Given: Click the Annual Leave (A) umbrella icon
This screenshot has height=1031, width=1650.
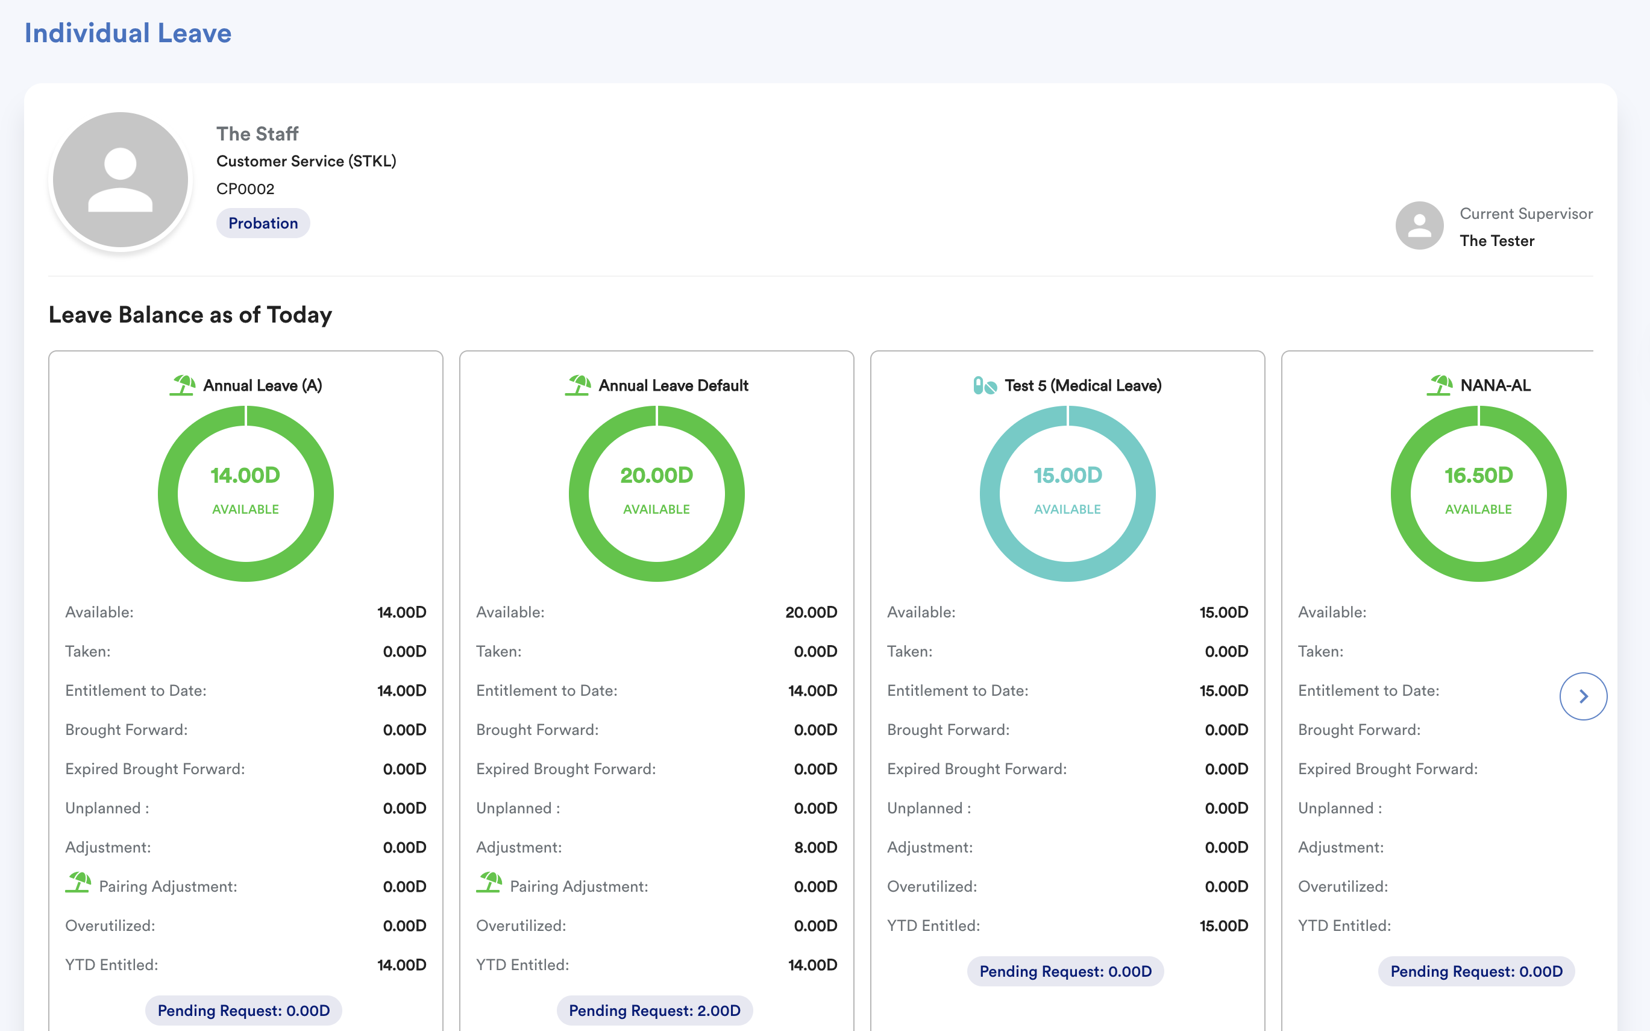Looking at the screenshot, I should (x=182, y=385).
